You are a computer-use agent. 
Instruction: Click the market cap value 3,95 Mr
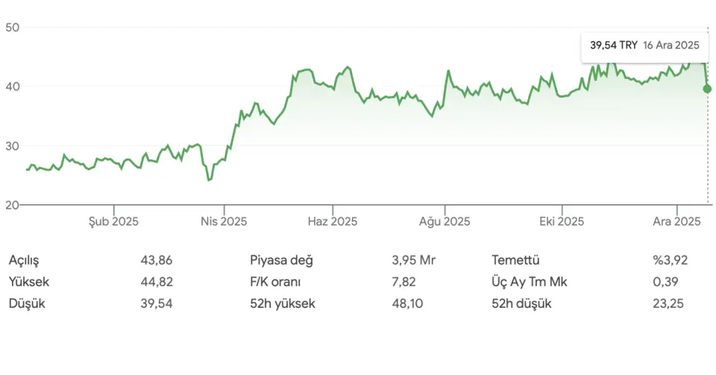413,260
